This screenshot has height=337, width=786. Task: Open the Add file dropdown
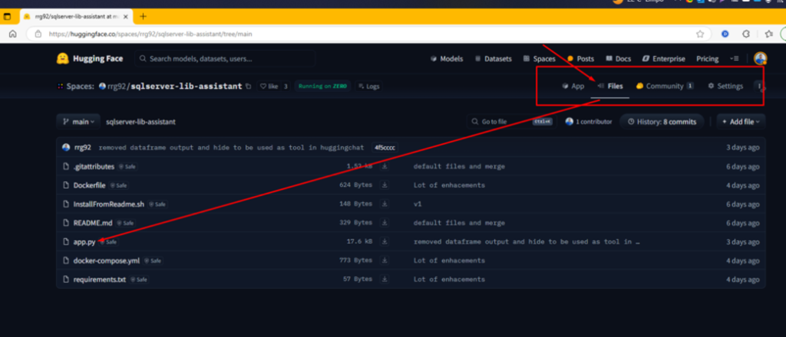[x=741, y=121]
